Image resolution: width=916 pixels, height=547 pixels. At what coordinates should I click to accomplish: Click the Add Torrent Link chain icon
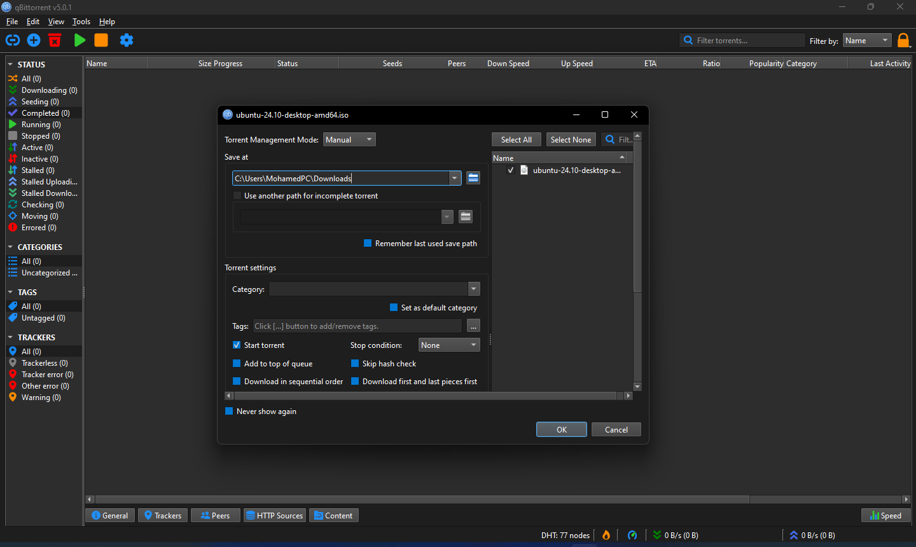(x=13, y=40)
